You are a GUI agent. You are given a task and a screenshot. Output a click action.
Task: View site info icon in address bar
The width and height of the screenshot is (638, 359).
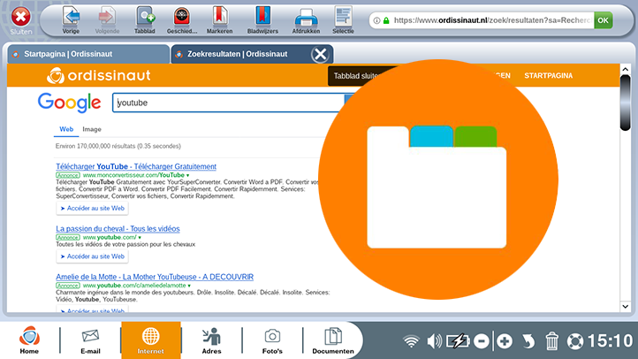pos(376,20)
